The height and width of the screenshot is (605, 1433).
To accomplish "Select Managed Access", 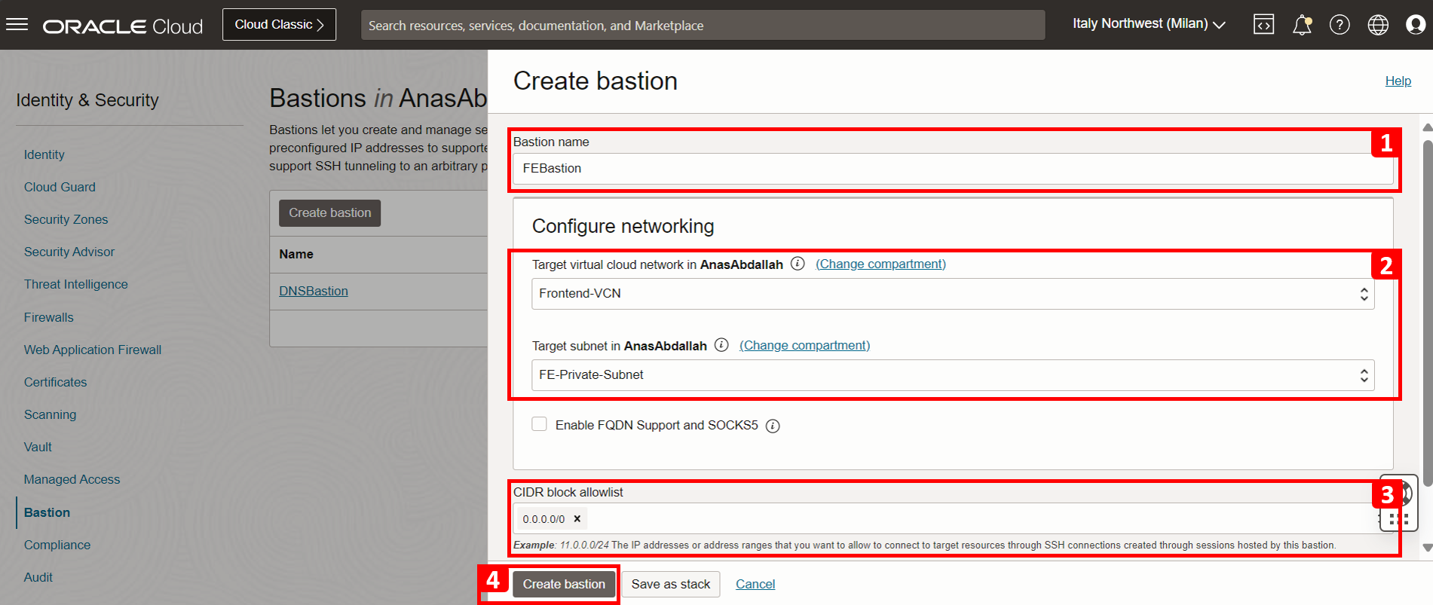I will [x=72, y=479].
